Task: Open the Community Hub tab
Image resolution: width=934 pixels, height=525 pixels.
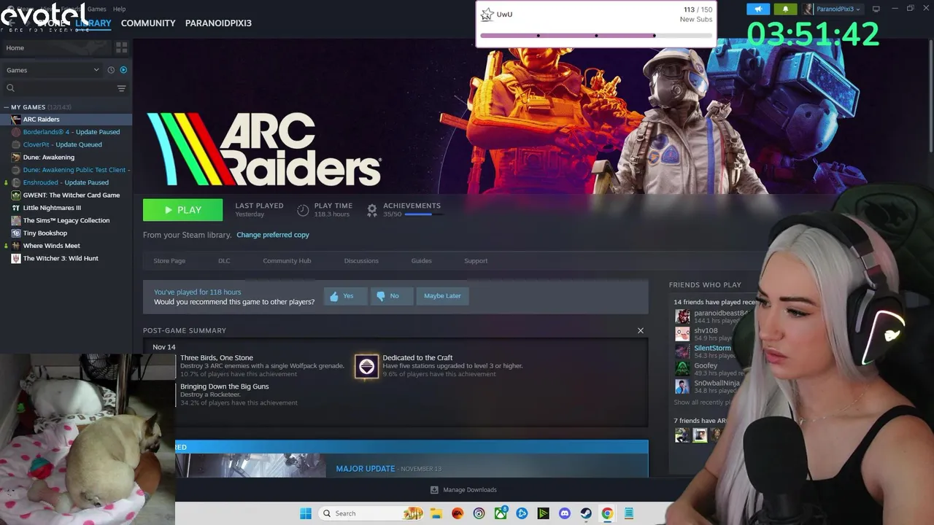Action: coord(287,260)
